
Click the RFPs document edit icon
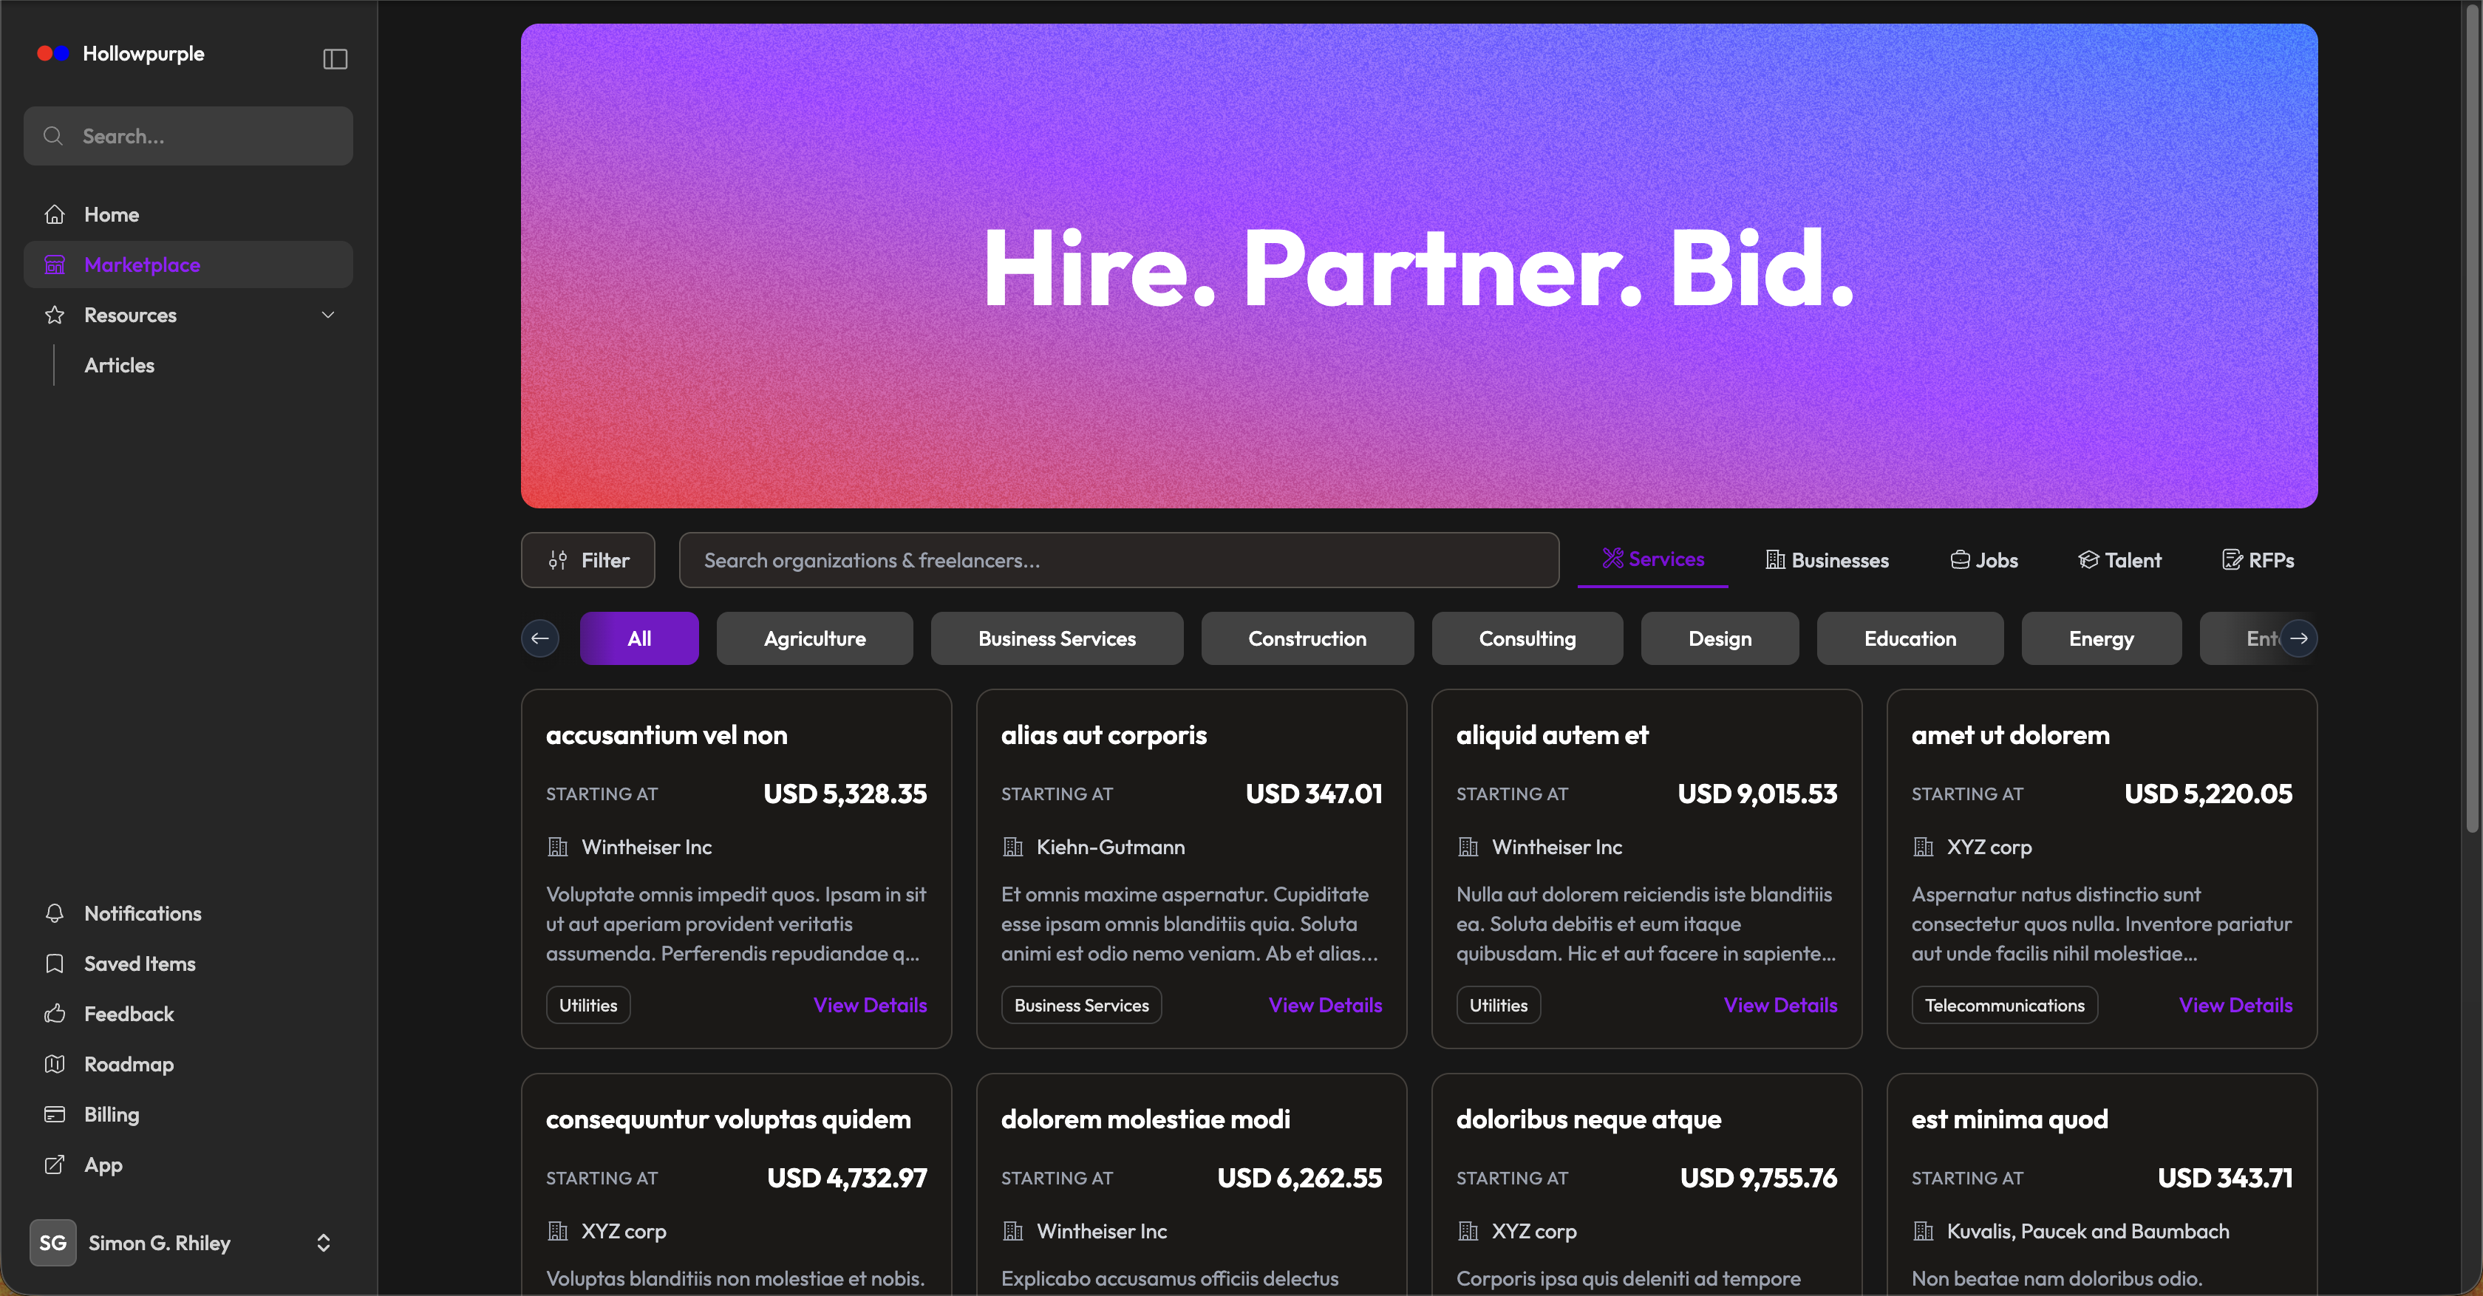click(2232, 560)
